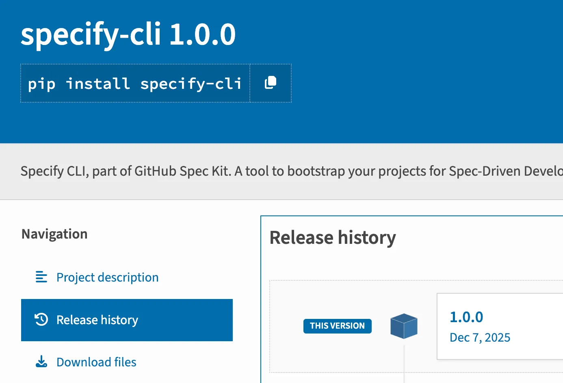Click the download arrow icon beside Download files

coord(41,361)
